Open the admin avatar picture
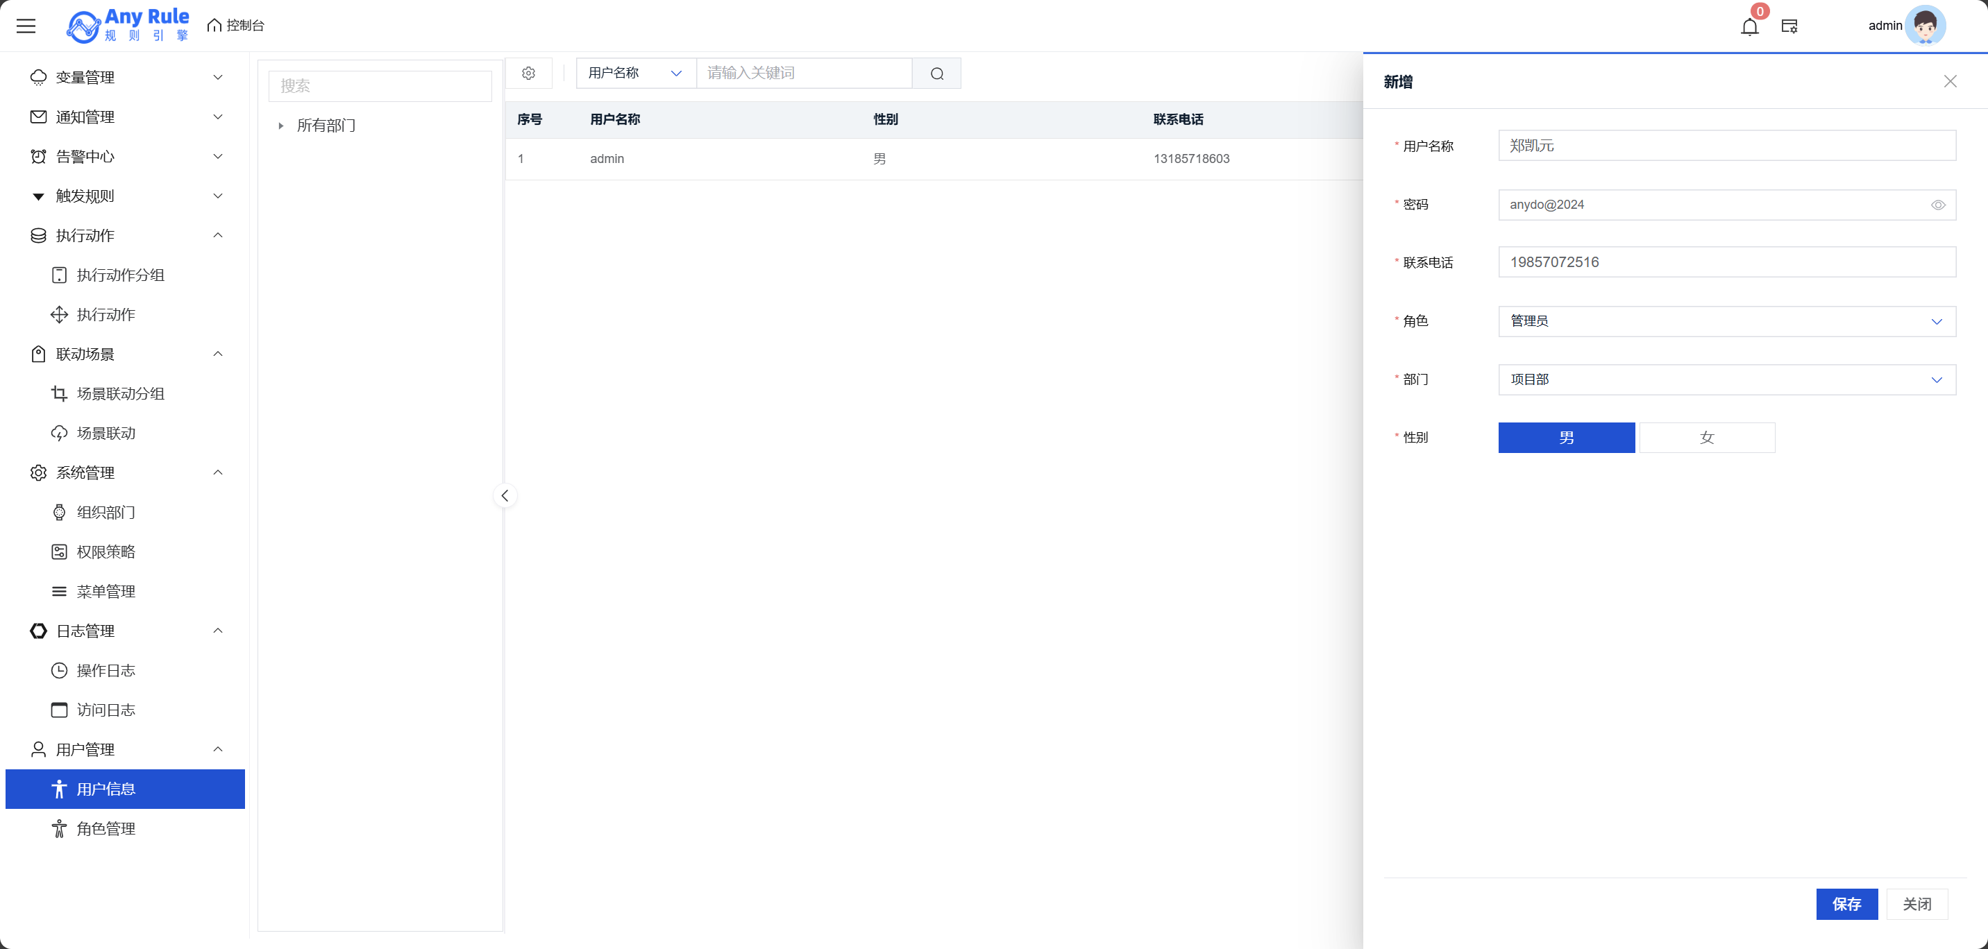Screen dimensions: 1988x949 (1925, 26)
